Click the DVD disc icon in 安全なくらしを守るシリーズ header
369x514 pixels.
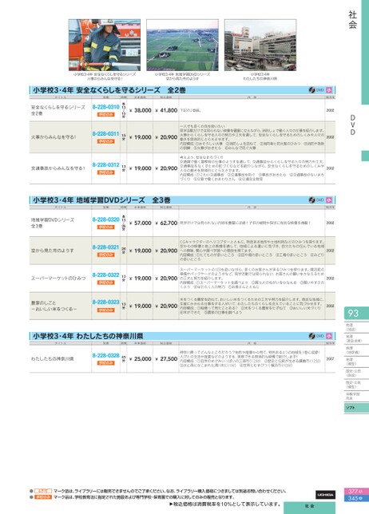pyautogui.click(x=312, y=90)
